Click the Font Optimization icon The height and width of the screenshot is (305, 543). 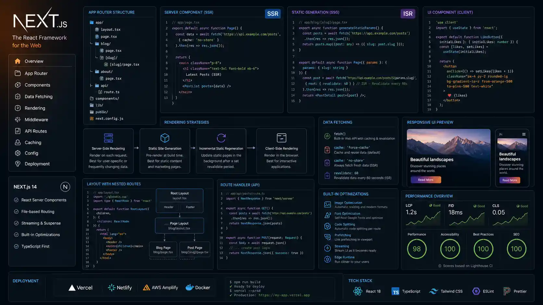(327, 215)
